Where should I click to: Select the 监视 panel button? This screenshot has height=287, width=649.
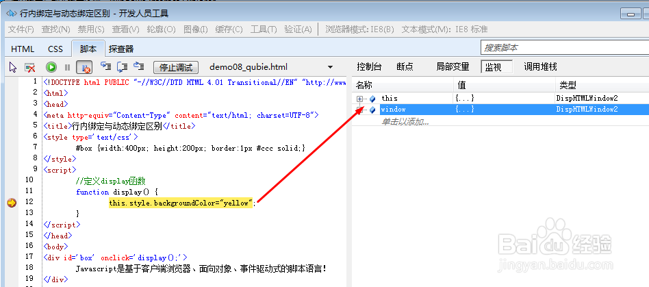click(497, 67)
